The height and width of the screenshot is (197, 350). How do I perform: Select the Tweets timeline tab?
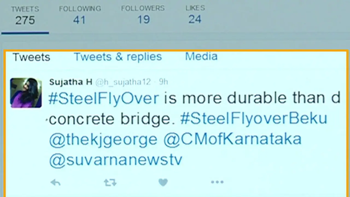[31, 57]
